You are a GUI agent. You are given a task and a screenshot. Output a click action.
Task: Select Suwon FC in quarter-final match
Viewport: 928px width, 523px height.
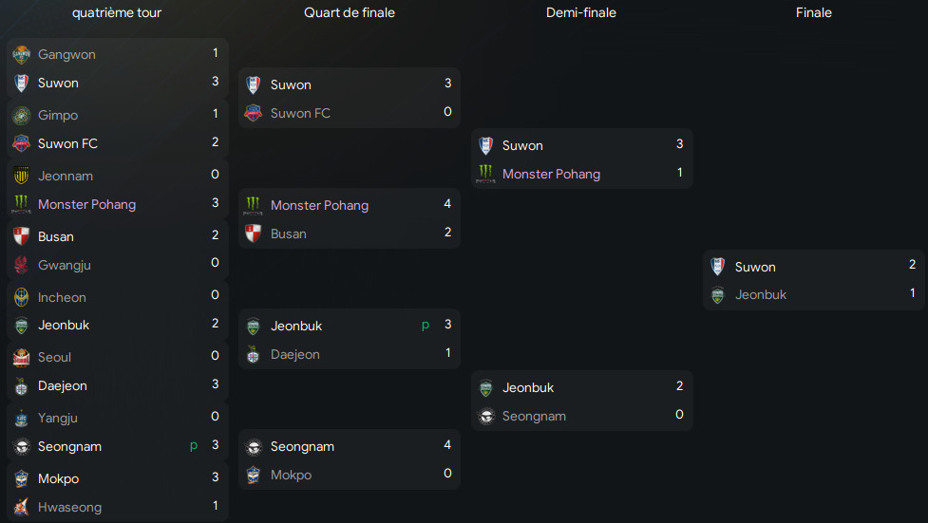pos(300,113)
